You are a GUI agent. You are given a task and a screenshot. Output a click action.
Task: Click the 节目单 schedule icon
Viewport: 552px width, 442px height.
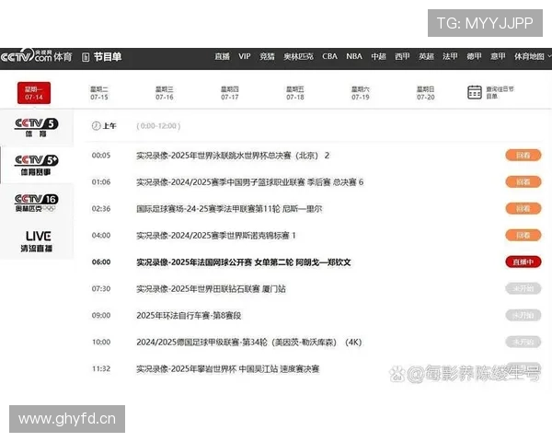coord(86,57)
